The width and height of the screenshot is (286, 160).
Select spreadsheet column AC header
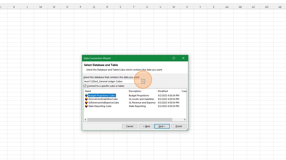point(254,7)
